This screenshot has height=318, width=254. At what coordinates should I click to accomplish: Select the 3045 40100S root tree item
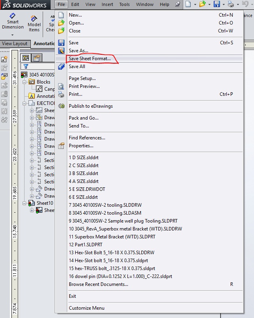pyautogui.click(x=42, y=74)
